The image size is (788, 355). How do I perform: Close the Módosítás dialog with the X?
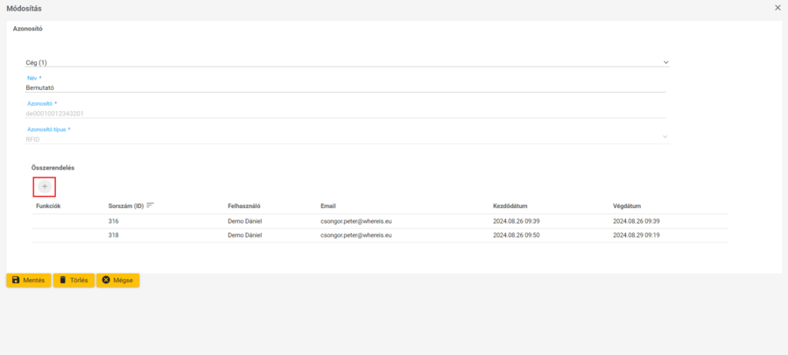tap(777, 8)
